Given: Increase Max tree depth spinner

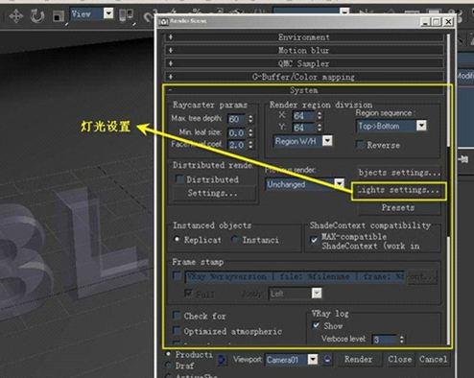Looking at the screenshot, I should (x=250, y=117).
